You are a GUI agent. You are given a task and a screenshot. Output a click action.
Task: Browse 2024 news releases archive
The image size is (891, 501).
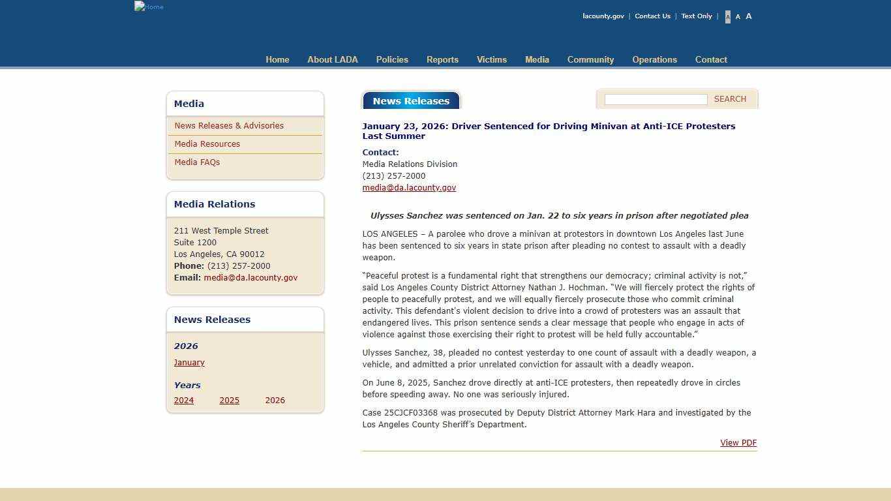coord(184,401)
